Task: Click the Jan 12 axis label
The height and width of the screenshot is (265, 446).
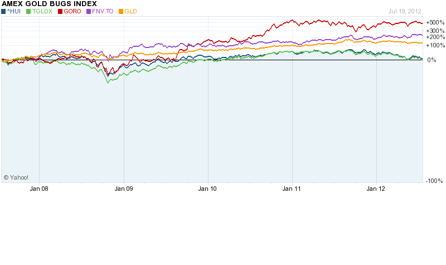Action: pyautogui.click(x=376, y=189)
